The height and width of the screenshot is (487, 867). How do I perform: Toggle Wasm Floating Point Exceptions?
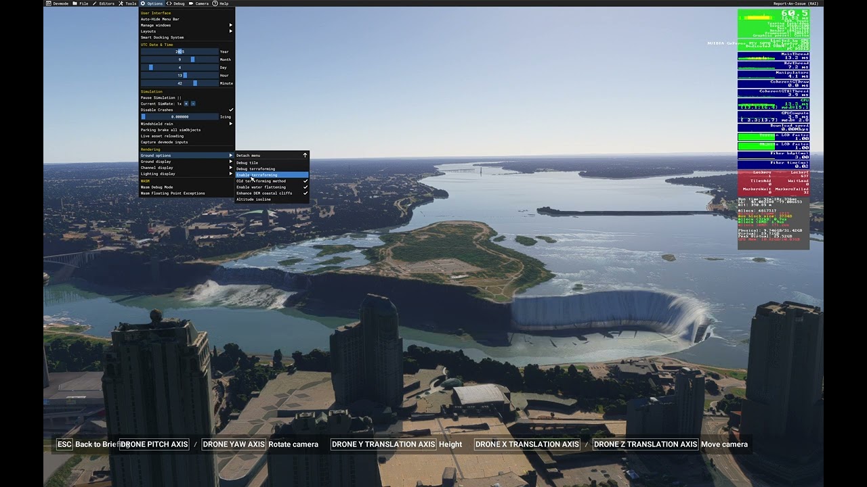click(186, 193)
